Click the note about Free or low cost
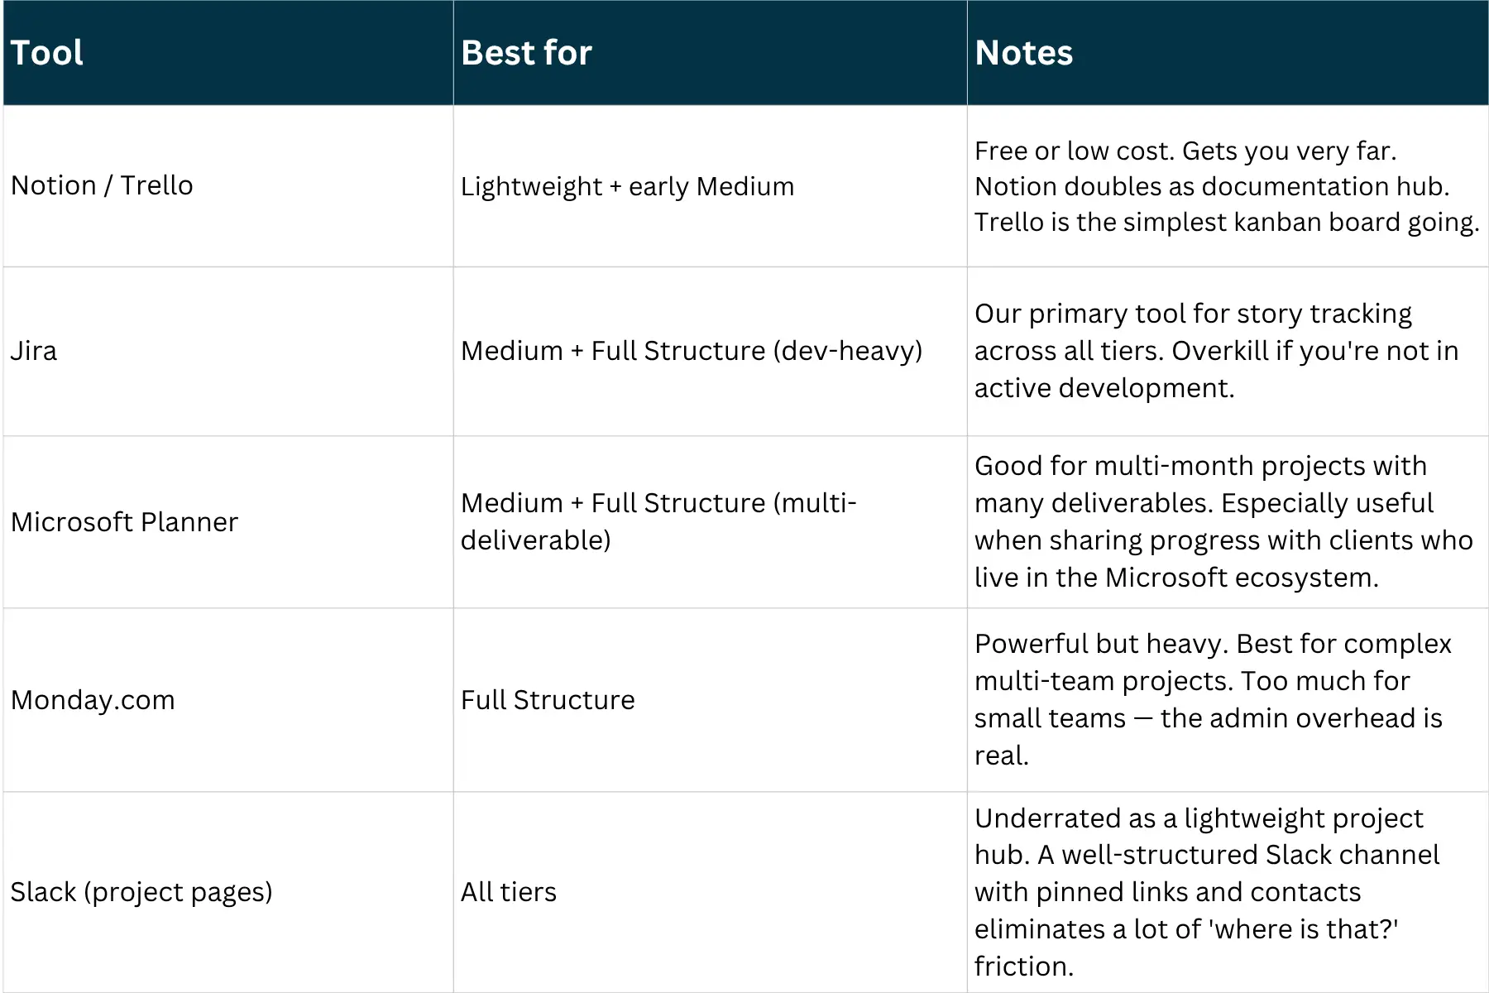Viewport: 1489px width, 993px height. 1228,186
